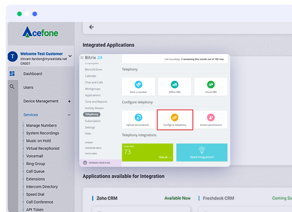
Task: Open Applications in Bitrix menu
Action: [x=93, y=95]
